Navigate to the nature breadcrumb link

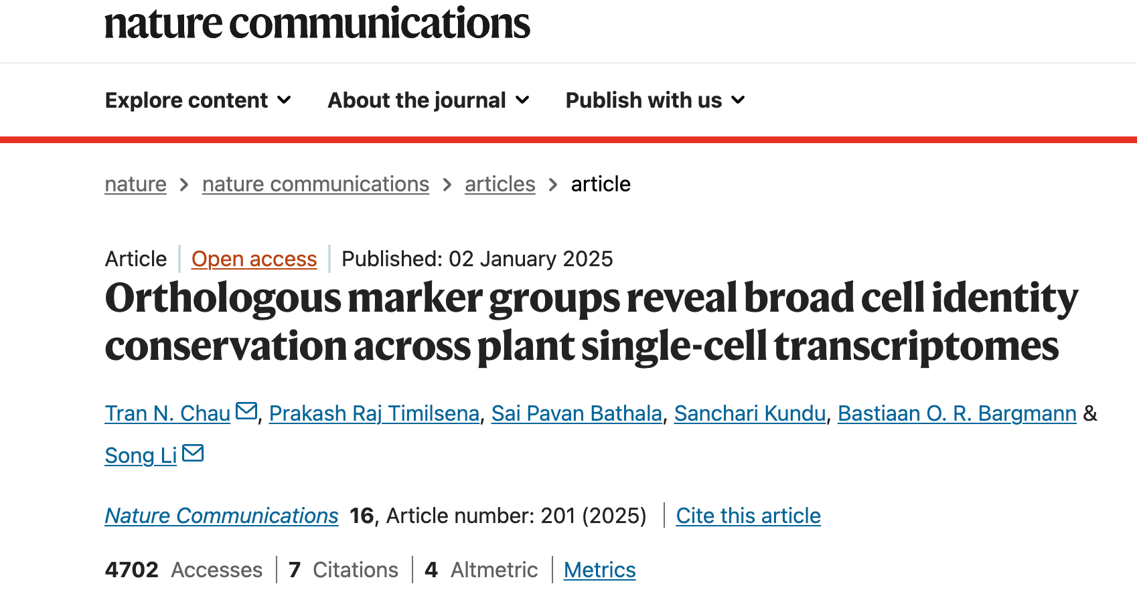point(135,184)
